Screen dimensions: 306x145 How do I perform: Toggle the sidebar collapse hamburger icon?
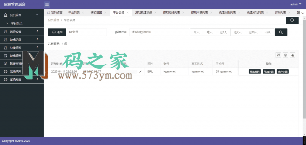47,4
